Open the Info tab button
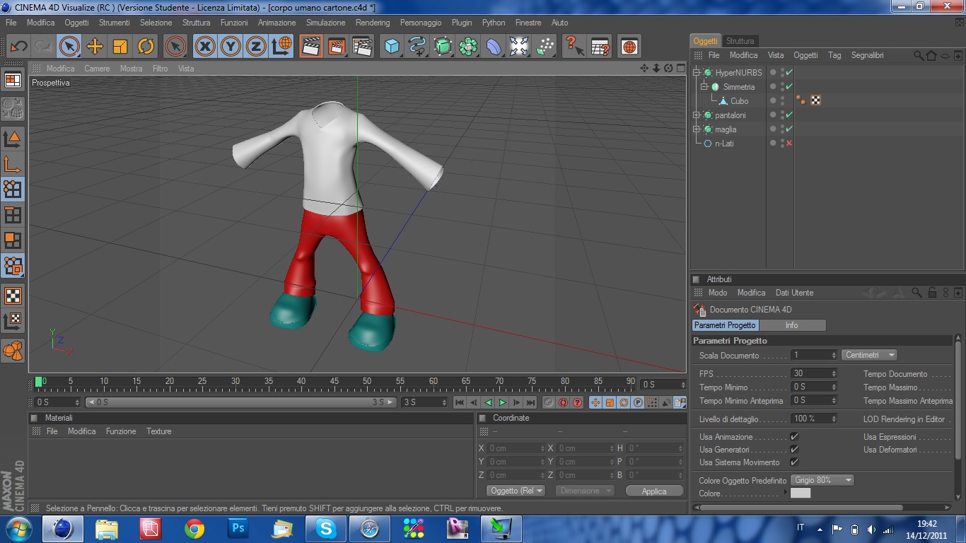 point(791,325)
